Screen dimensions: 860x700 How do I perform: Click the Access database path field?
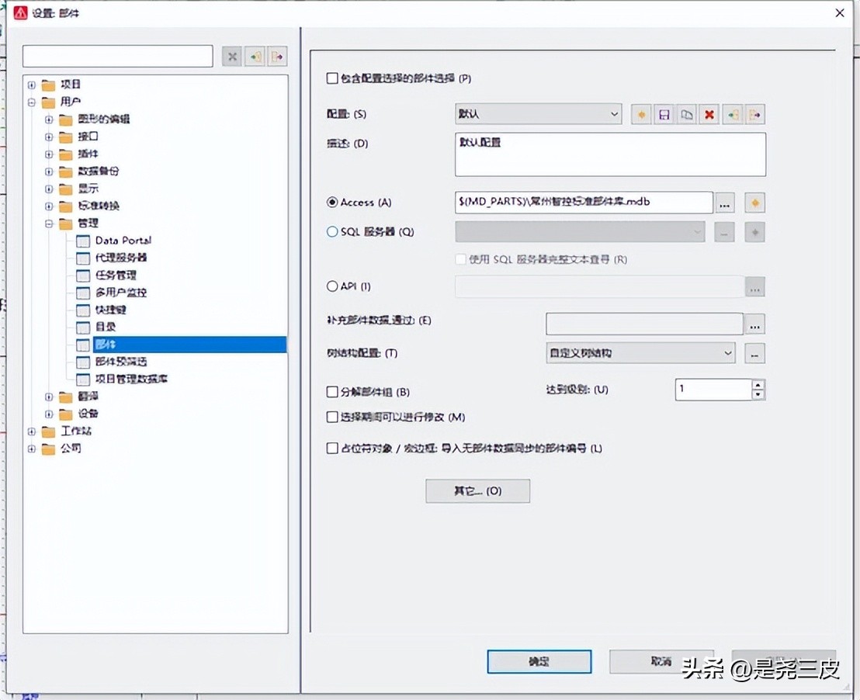coord(584,203)
